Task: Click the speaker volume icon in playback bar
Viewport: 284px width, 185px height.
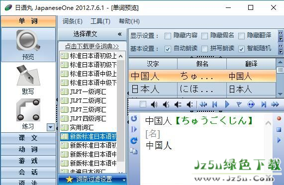Action: [x=154, y=104]
